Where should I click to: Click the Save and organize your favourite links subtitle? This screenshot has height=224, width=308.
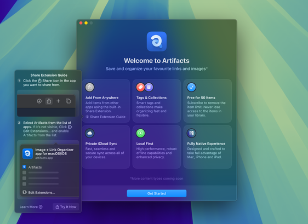pos(157,68)
